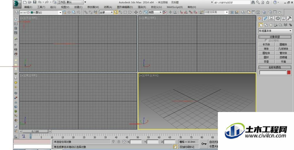Open the 编辑(E) menu
This screenshot has height=150, width=294.
[28, 7]
